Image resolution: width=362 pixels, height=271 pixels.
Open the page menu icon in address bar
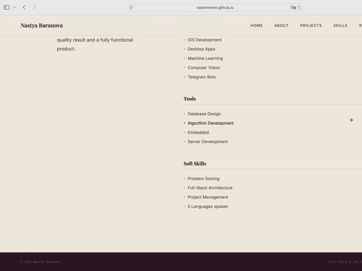click(131, 8)
